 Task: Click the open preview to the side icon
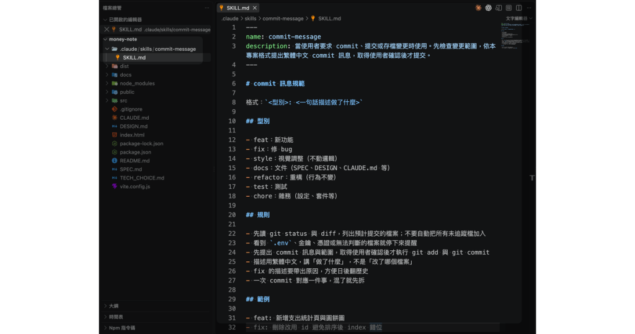pos(499,7)
